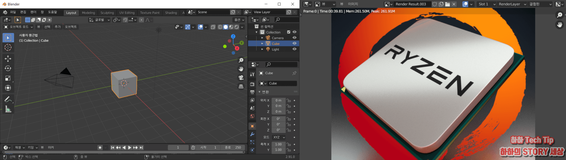566x160 pixels.
Task: Open the 렌더 (Render) menu
Action: click(x=33, y=12)
